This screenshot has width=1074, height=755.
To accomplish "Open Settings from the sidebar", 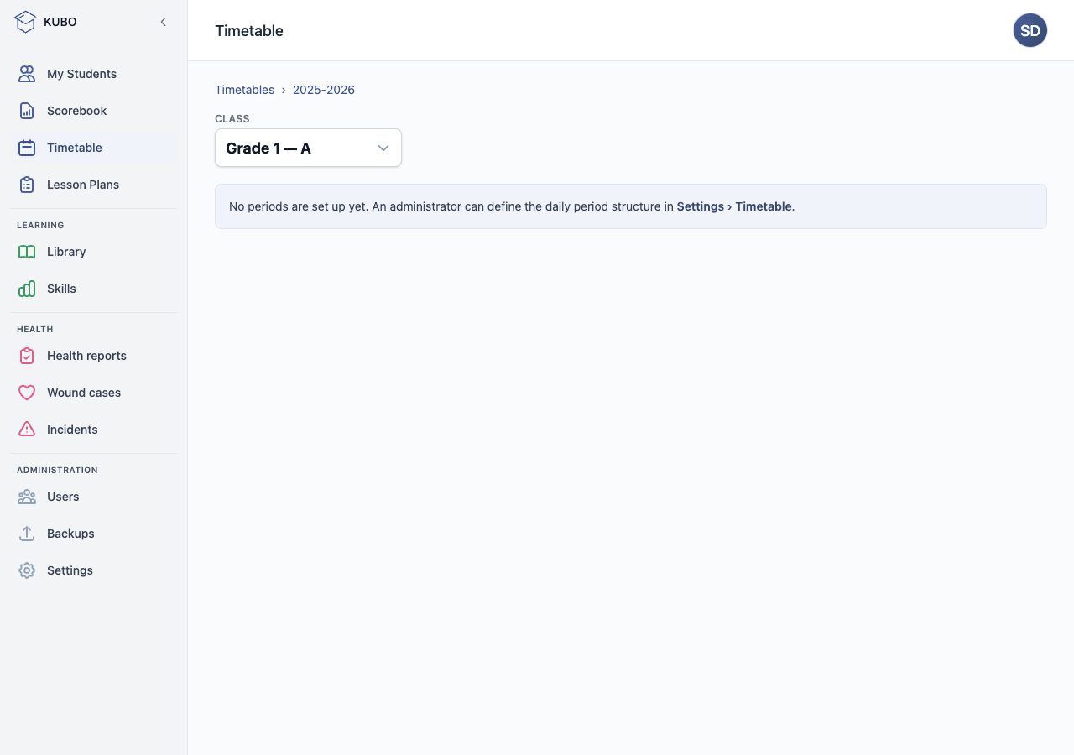I will 94,570.
